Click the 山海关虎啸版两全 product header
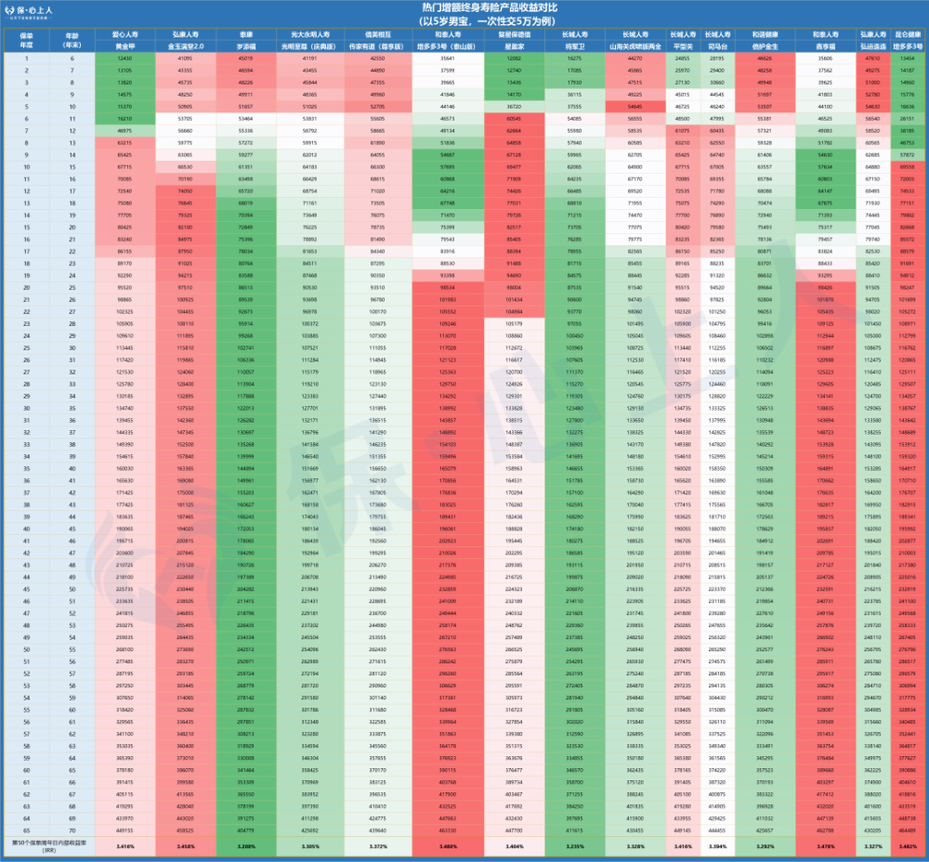This screenshot has width=929, height=862. click(x=635, y=46)
